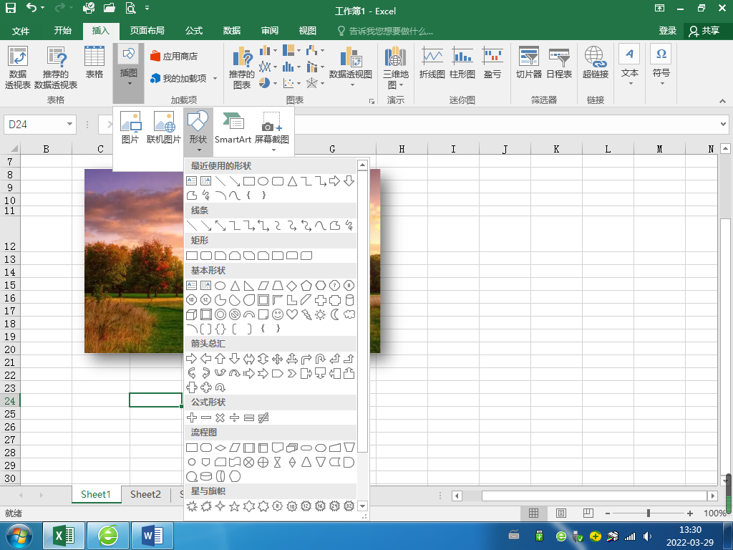Viewport: 733px width, 550px height.
Task: Open the 文本 text group dropdown
Action: click(629, 65)
